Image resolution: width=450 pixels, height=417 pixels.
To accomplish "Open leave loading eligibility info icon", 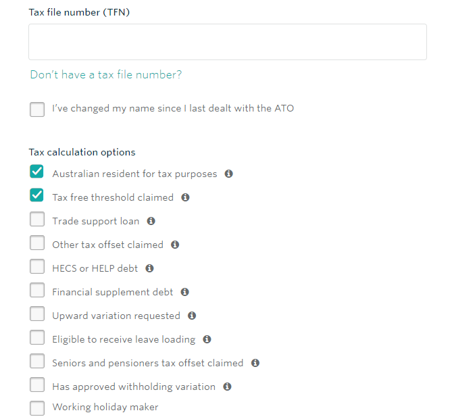I will click(207, 339).
